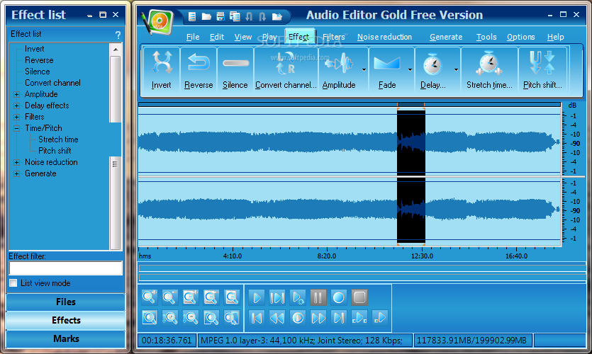
Task: Expand the Amplitude tree node
Action: click(x=16, y=94)
